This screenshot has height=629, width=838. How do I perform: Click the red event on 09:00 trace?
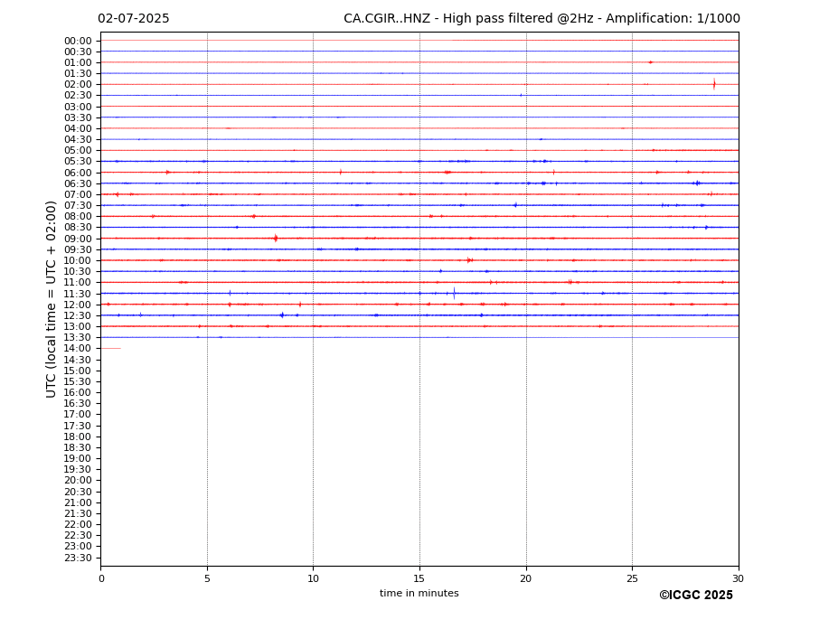click(x=275, y=239)
